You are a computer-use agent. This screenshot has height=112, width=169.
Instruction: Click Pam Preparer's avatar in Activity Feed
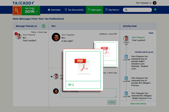(126, 38)
